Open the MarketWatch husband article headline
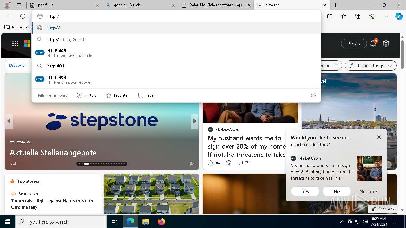 [247, 146]
